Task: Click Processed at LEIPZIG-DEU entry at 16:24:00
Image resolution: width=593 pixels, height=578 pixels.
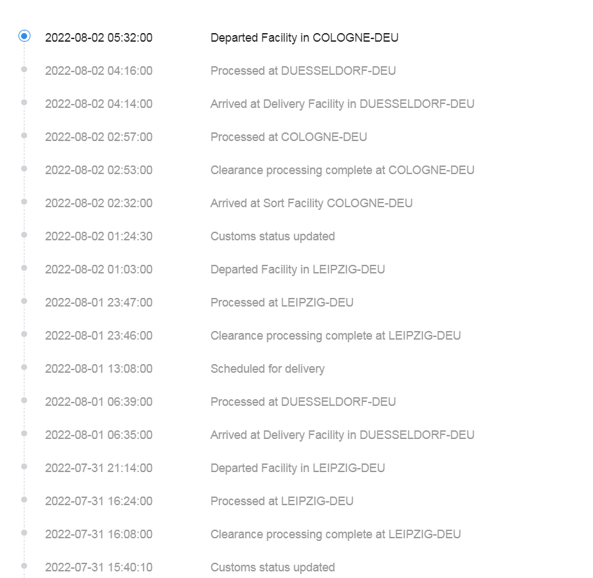Action: pos(282,501)
